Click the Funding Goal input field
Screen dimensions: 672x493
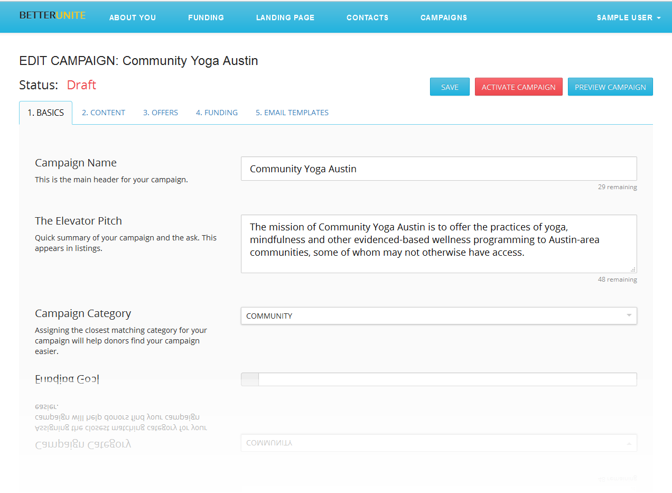point(447,379)
